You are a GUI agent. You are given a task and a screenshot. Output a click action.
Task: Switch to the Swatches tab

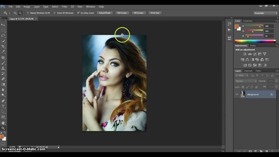click(248, 21)
